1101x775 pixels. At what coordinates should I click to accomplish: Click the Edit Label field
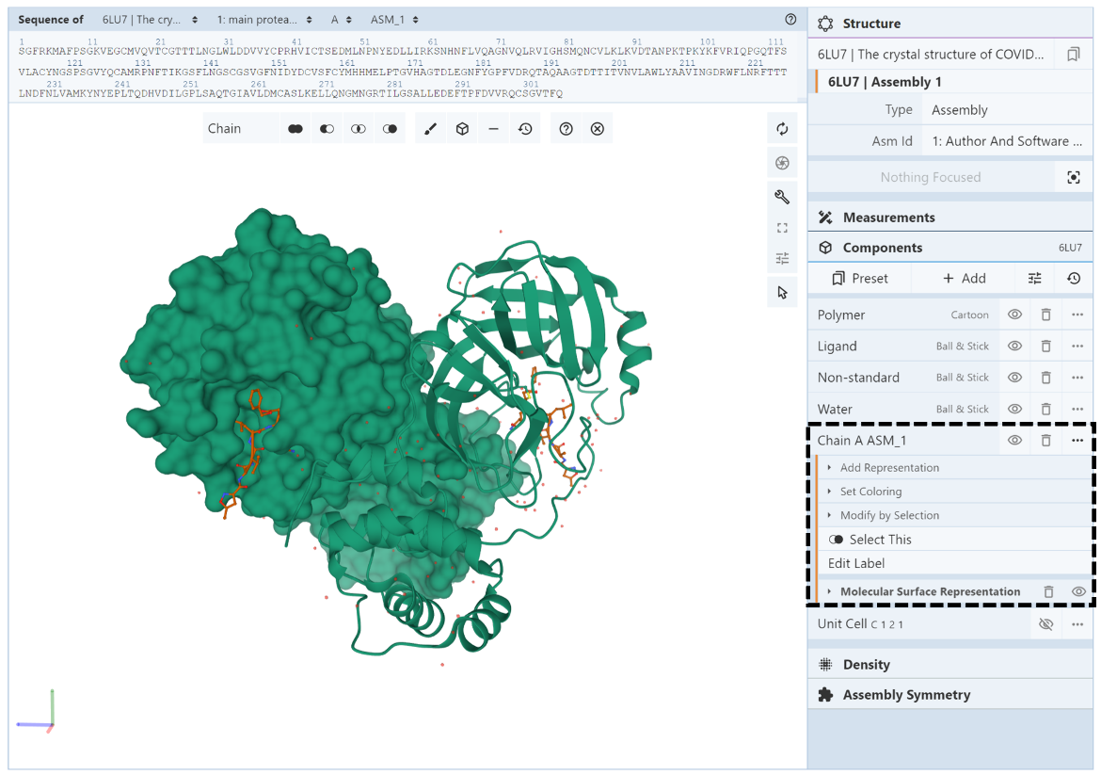pyautogui.click(x=856, y=564)
